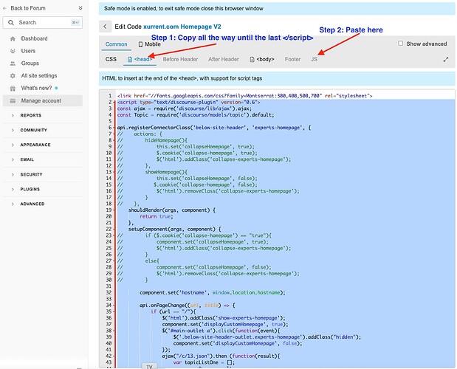
Task: Collapse the sidebar using the double-chevron icon
Action: coord(80,8)
